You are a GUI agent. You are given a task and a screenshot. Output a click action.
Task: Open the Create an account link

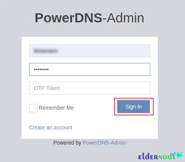pyautogui.click(x=51, y=127)
